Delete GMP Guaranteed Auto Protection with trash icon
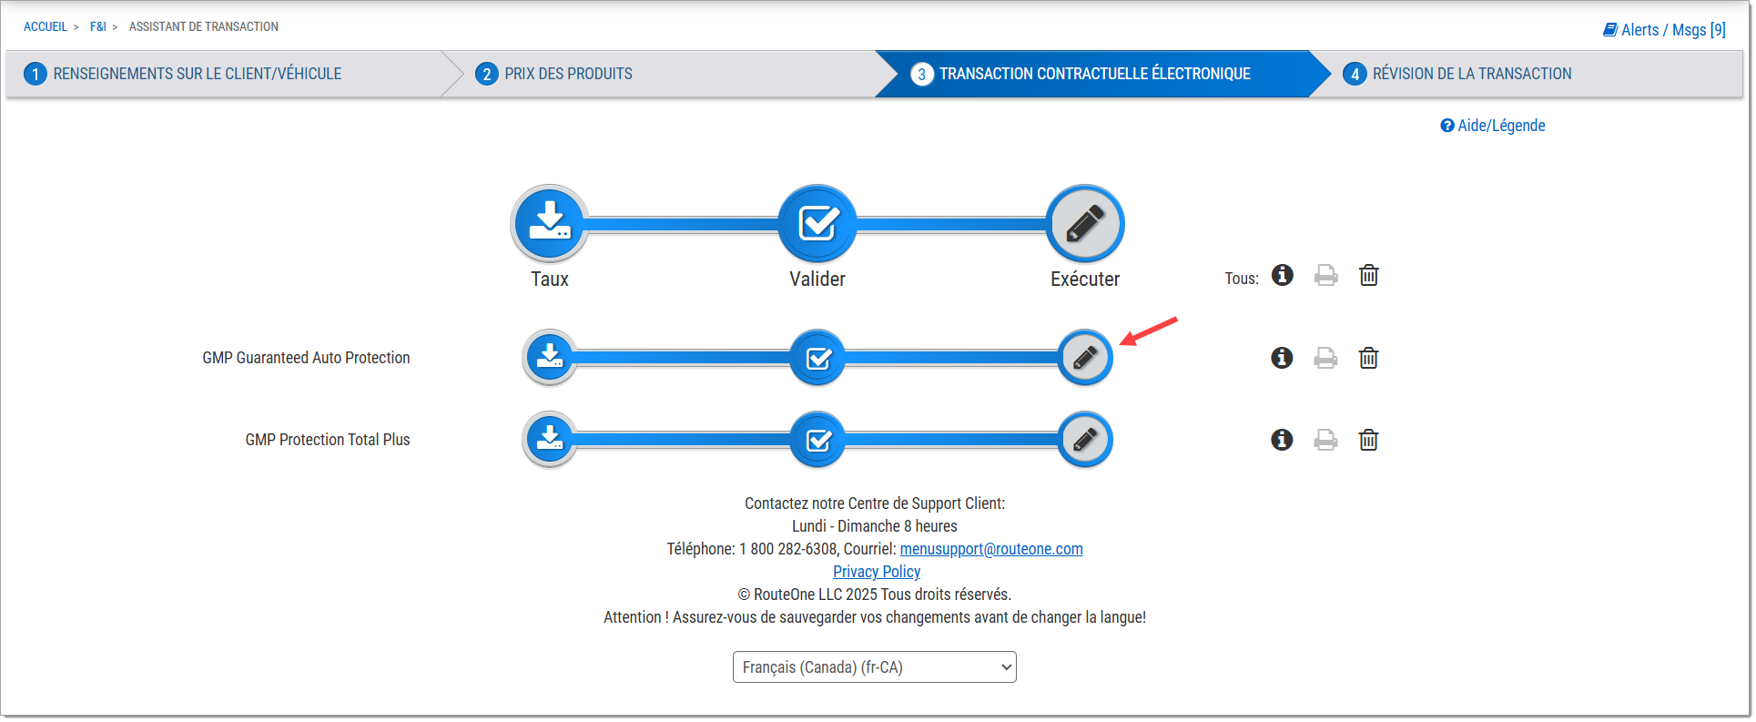 coord(1368,358)
